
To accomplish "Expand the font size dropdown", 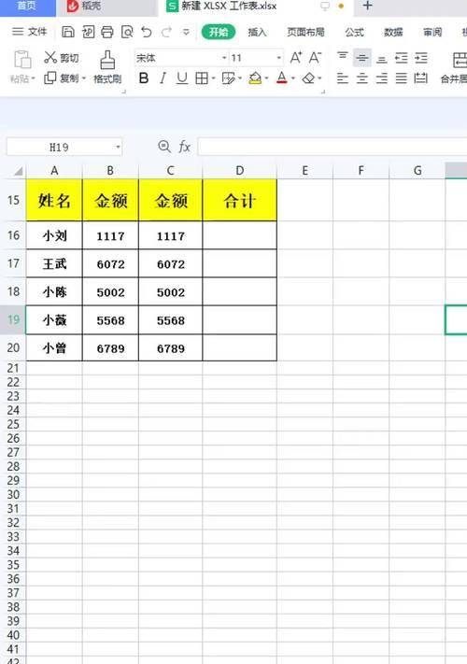I will (x=278, y=58).
